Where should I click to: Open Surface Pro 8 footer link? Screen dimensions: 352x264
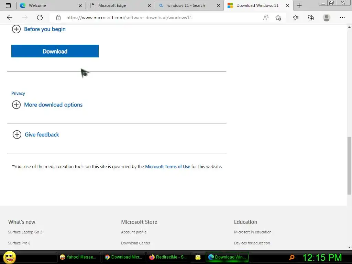click(x=19, y=243)
